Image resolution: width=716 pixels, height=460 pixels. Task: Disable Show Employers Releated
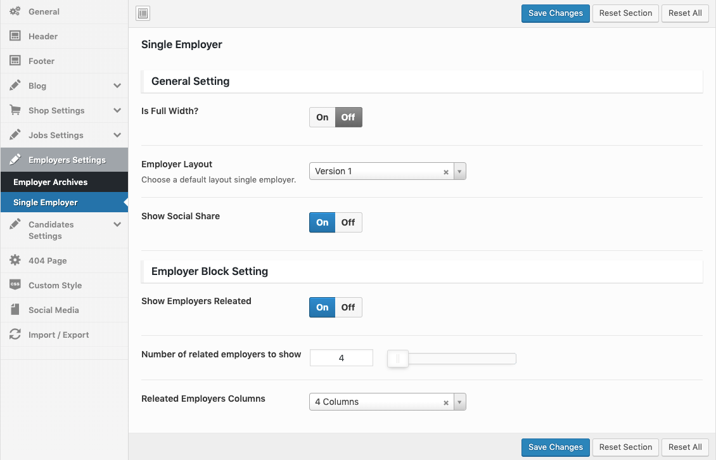[x=348, y=307]
